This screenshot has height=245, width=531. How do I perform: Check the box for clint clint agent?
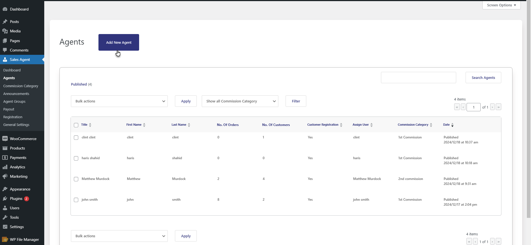[x=76, y=138]
